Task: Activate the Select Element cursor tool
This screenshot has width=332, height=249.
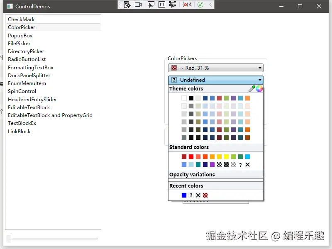Action: (151, 5)
